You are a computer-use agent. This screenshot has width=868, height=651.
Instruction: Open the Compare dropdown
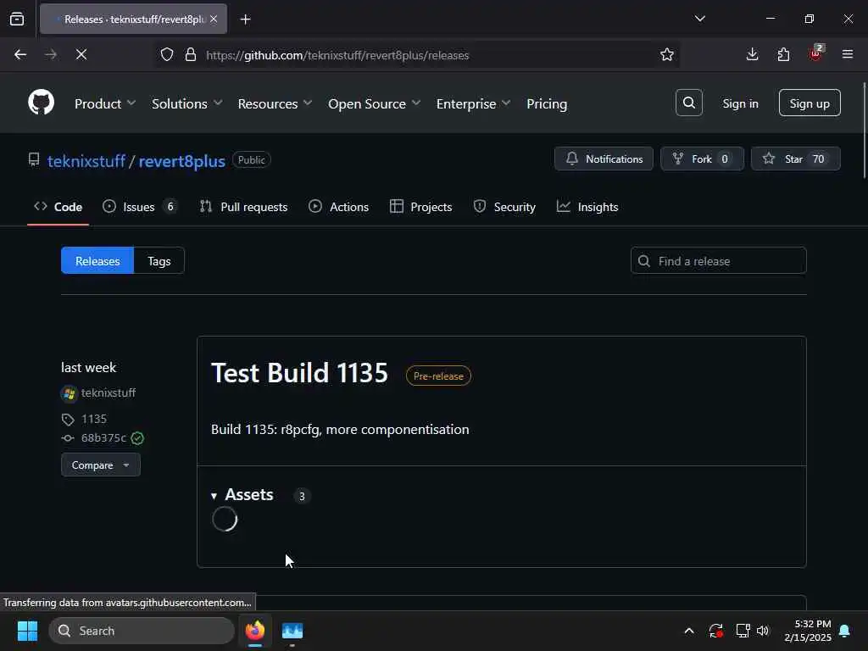click(101, 465)
